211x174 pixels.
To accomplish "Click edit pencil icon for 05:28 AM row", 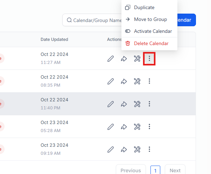I will coord(111,126).
